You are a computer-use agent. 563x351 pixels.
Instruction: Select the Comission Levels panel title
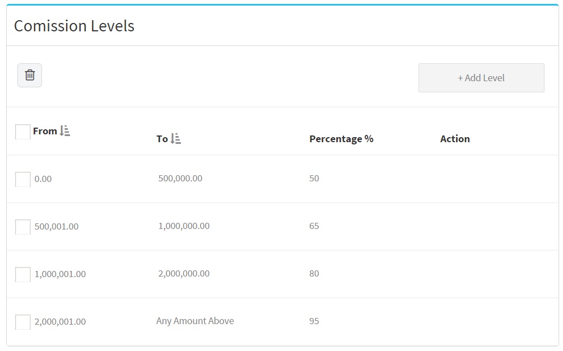tap(74, 26)
